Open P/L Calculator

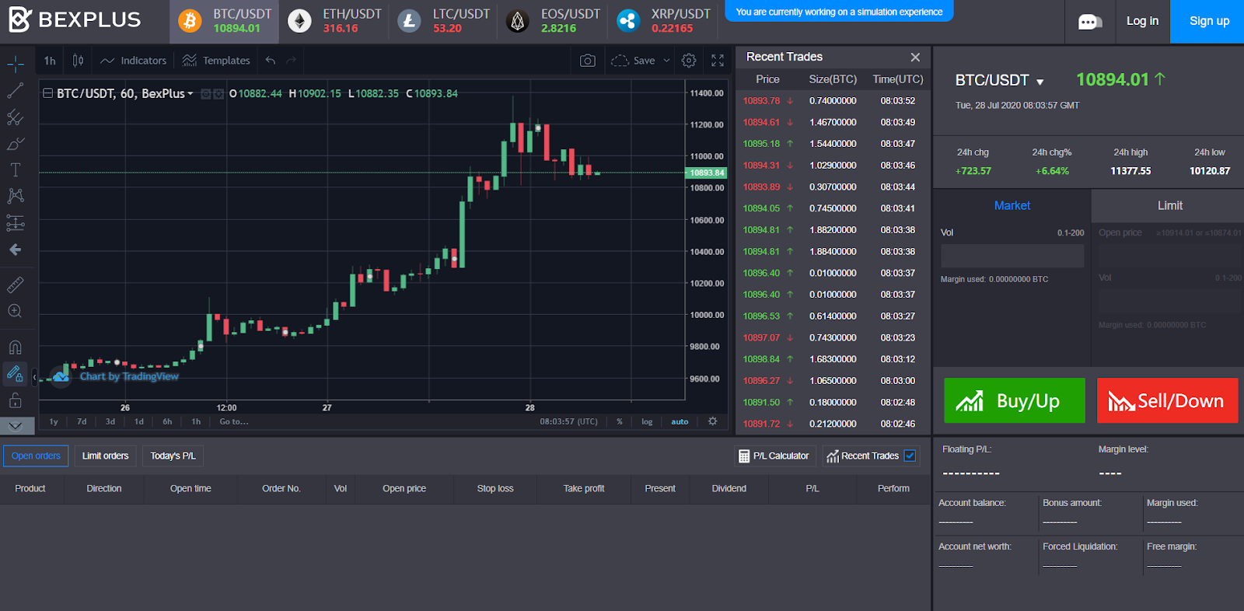coord(774,456)
